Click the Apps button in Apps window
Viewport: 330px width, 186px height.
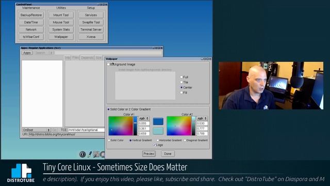[27, 53]
